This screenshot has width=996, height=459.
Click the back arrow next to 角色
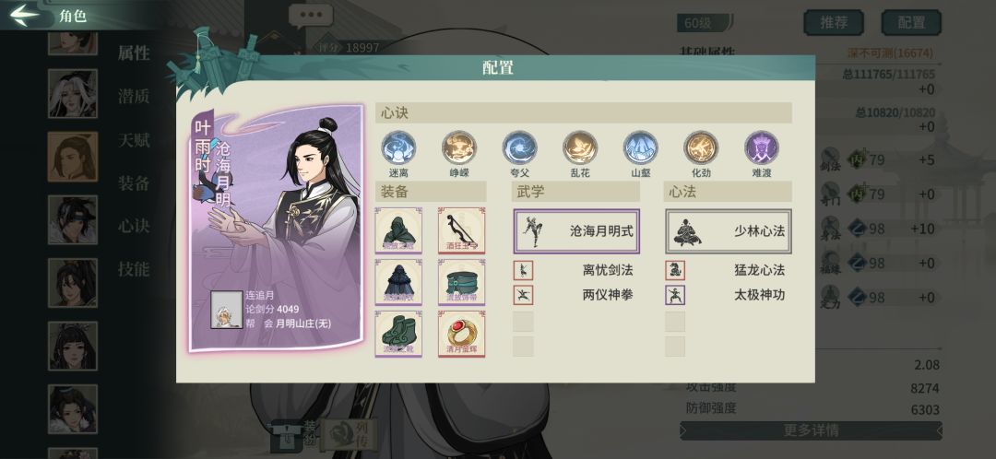25,16
